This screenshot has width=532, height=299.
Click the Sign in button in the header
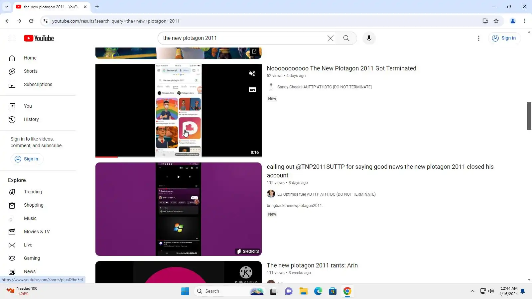[x=504, y=38]
